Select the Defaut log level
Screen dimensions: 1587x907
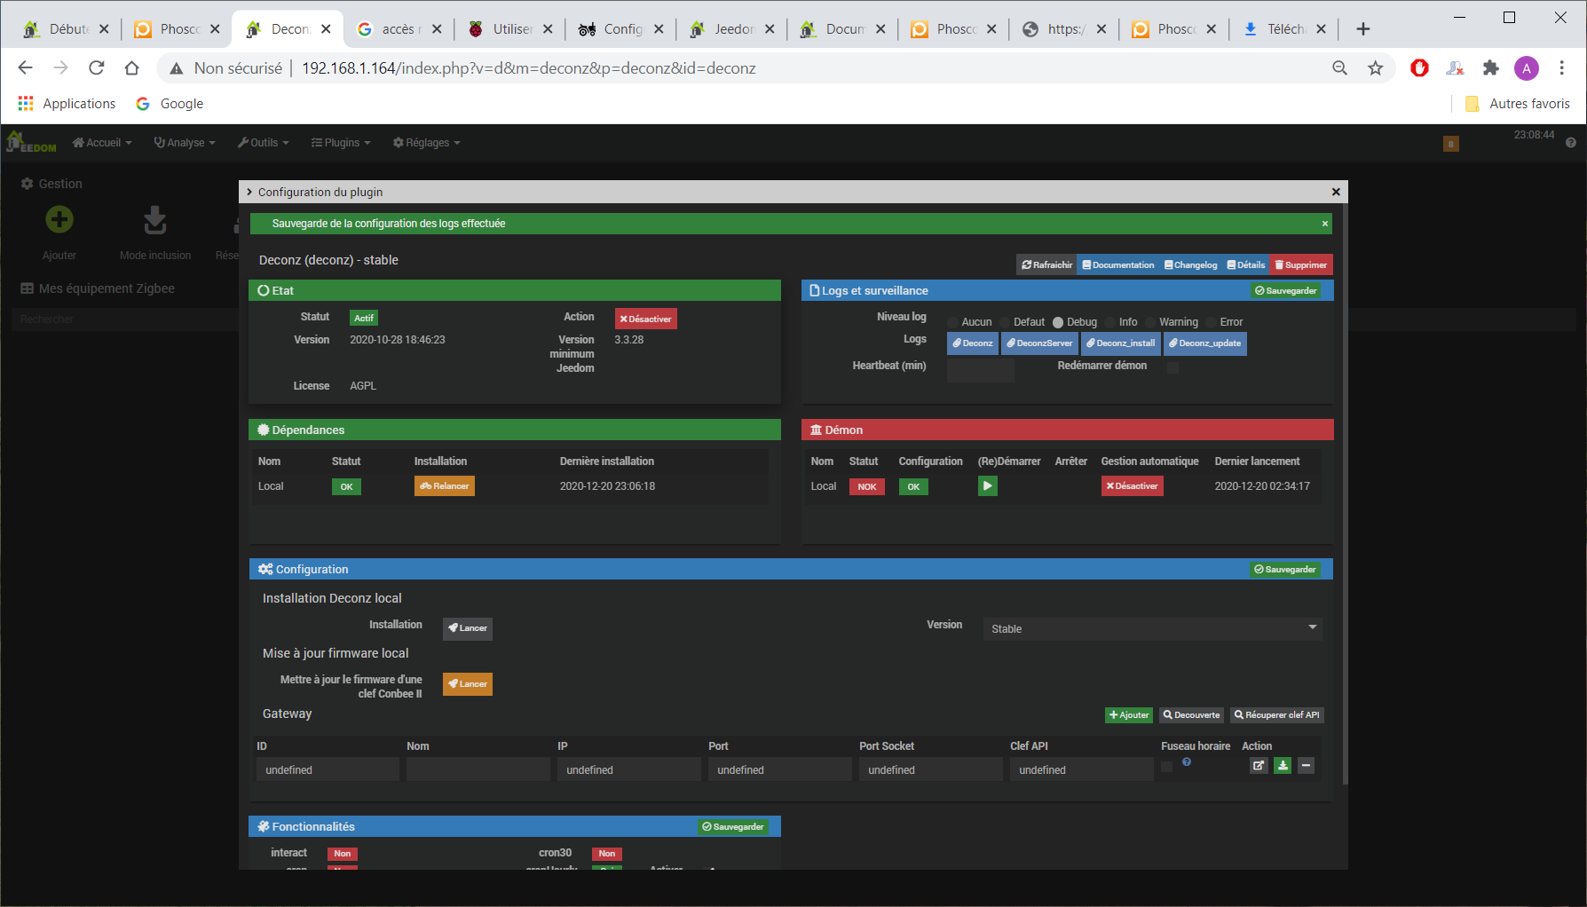(x=1006, y=322)
